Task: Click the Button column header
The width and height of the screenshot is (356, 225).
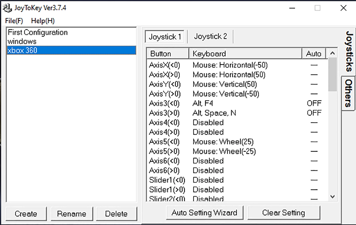Action: (168, 54)
